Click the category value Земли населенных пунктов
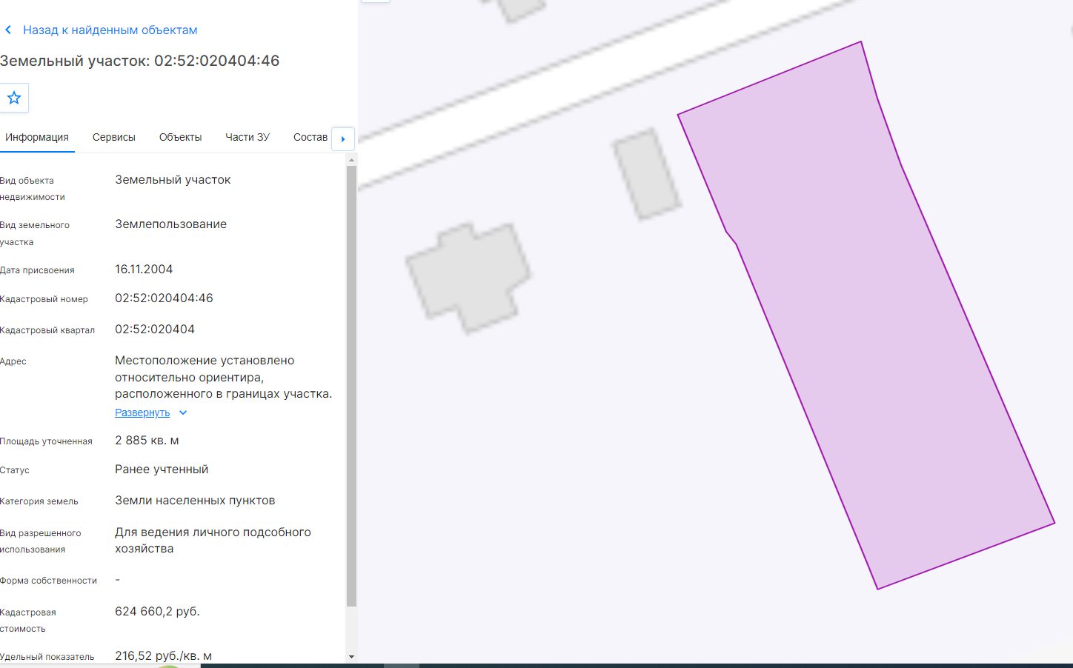Image resolution: width=1073 pixels, height=668 pixels. click(195, 501)
